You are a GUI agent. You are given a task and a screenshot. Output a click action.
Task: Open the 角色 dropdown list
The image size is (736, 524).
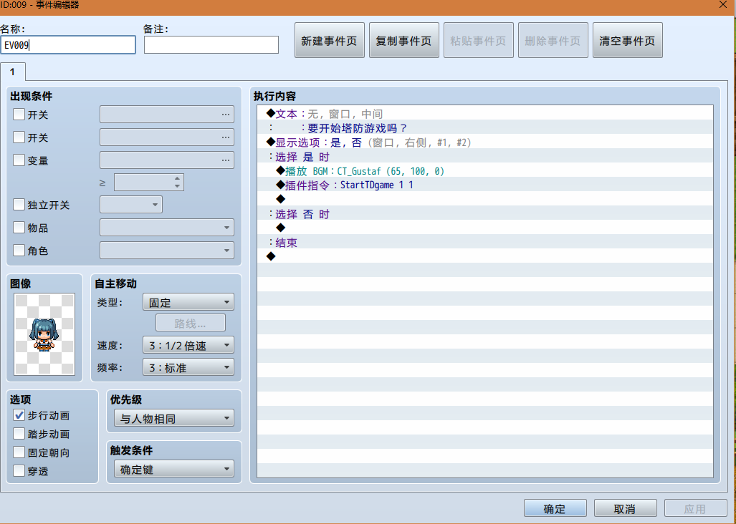167,251
